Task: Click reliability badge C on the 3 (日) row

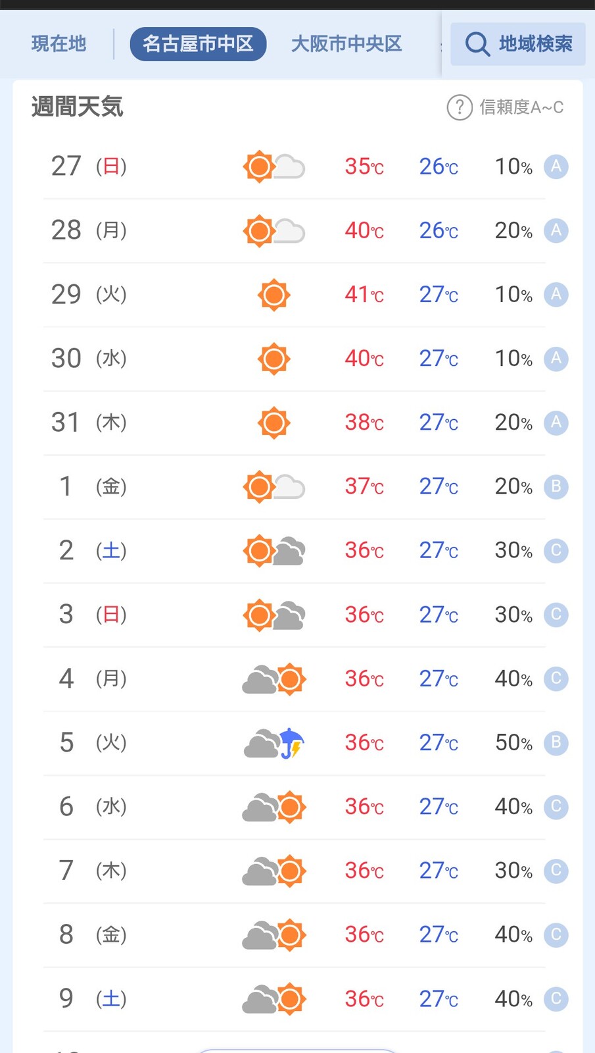Action: [556, 615]
